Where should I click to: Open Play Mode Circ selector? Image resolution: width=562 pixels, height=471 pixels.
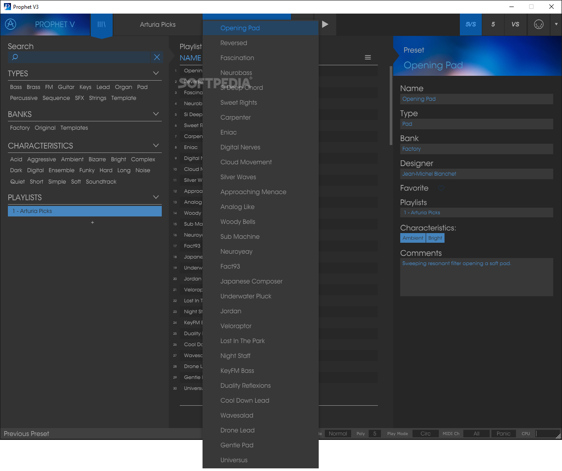tap(426, 434)
